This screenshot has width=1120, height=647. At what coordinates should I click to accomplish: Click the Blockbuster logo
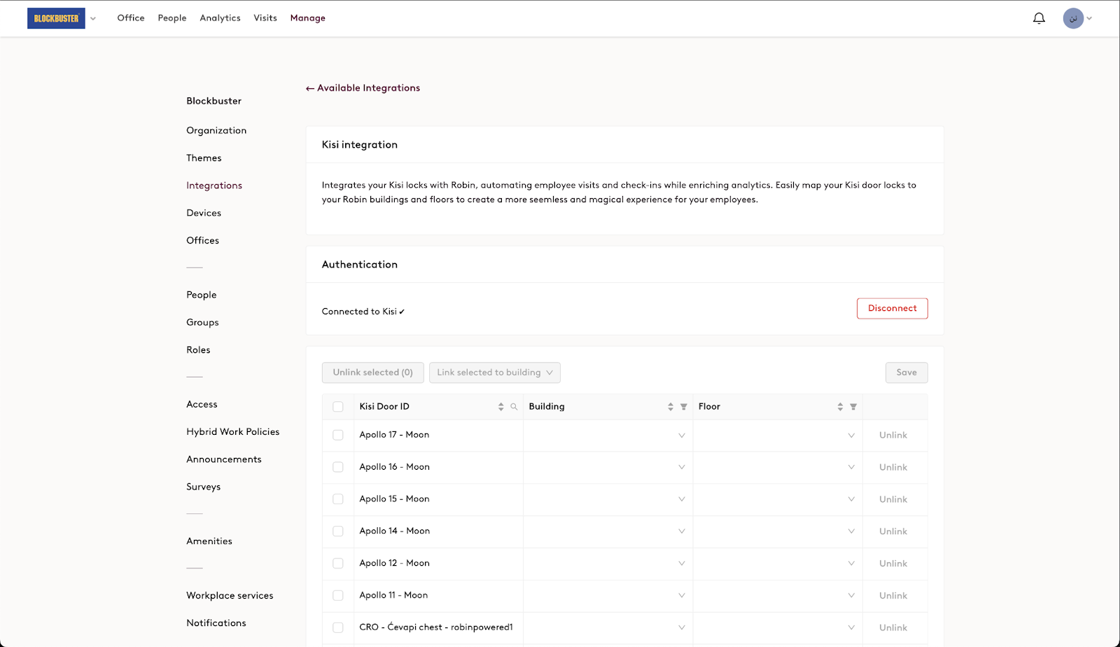pos(56,18)
